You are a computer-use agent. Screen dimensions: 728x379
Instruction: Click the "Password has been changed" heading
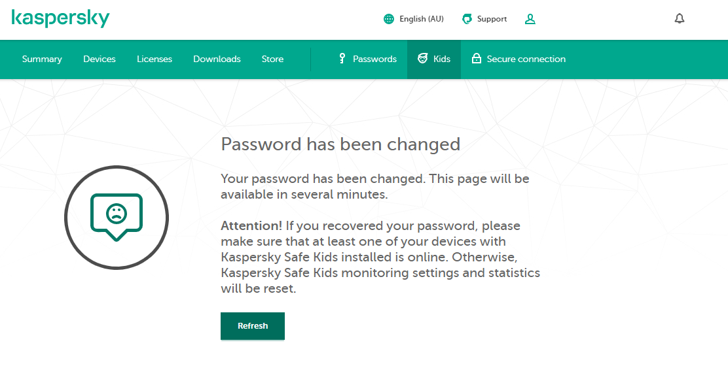(340, 144)
